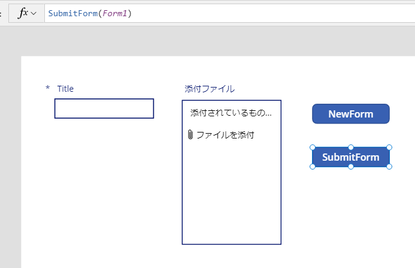
Task: Click the SubmitForm button
Action: point(351,157)
